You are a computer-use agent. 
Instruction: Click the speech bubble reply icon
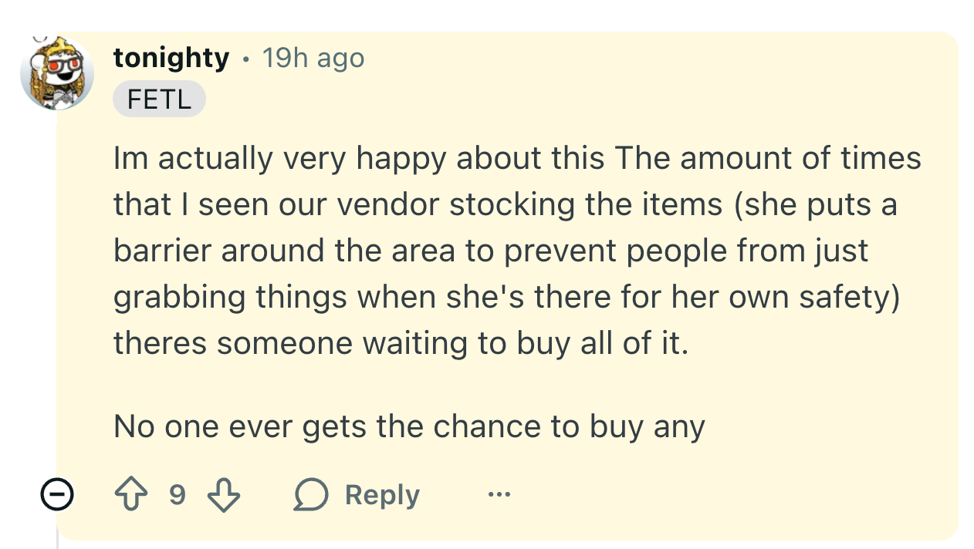[311, 495]
